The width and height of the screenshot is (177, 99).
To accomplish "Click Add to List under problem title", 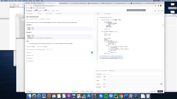I will [42, 19].
